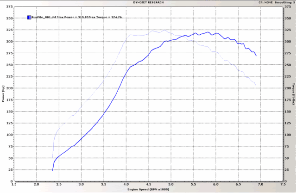Click the Power (hp) axis title
Image resolution: width=296 pixels, height=193 pixels.
pos(3,94)
